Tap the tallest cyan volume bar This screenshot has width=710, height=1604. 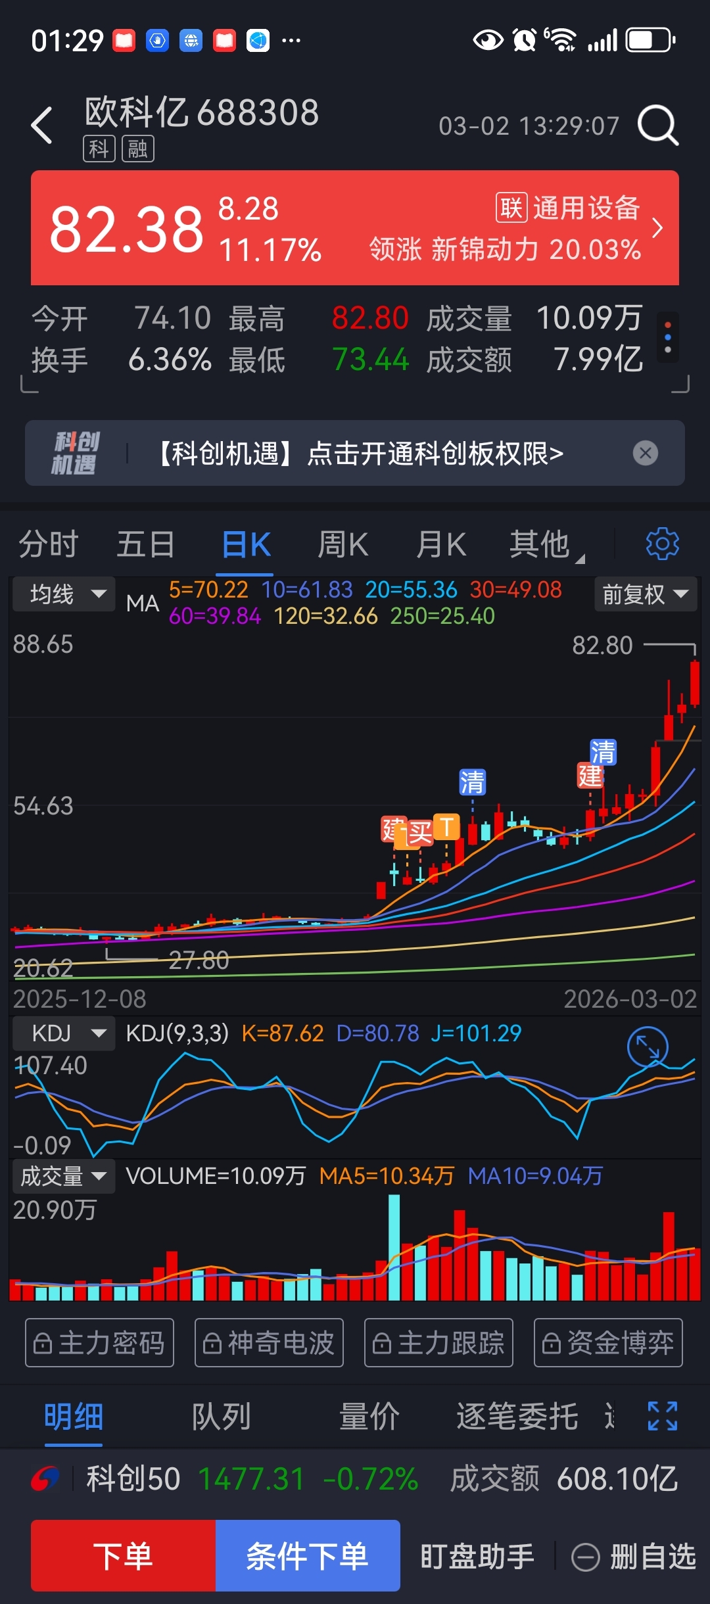(394, 1247)
